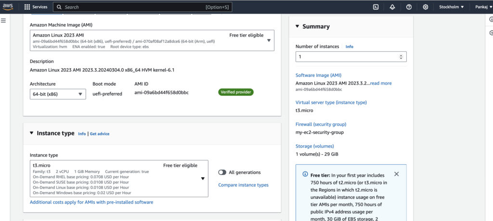Open Info link beside Instance type heading

[82, 134]
